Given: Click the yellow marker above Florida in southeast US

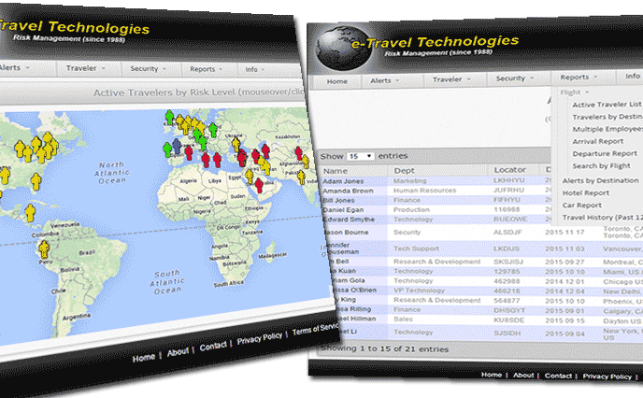Looking at the screenshot, I should coord(36,181).
